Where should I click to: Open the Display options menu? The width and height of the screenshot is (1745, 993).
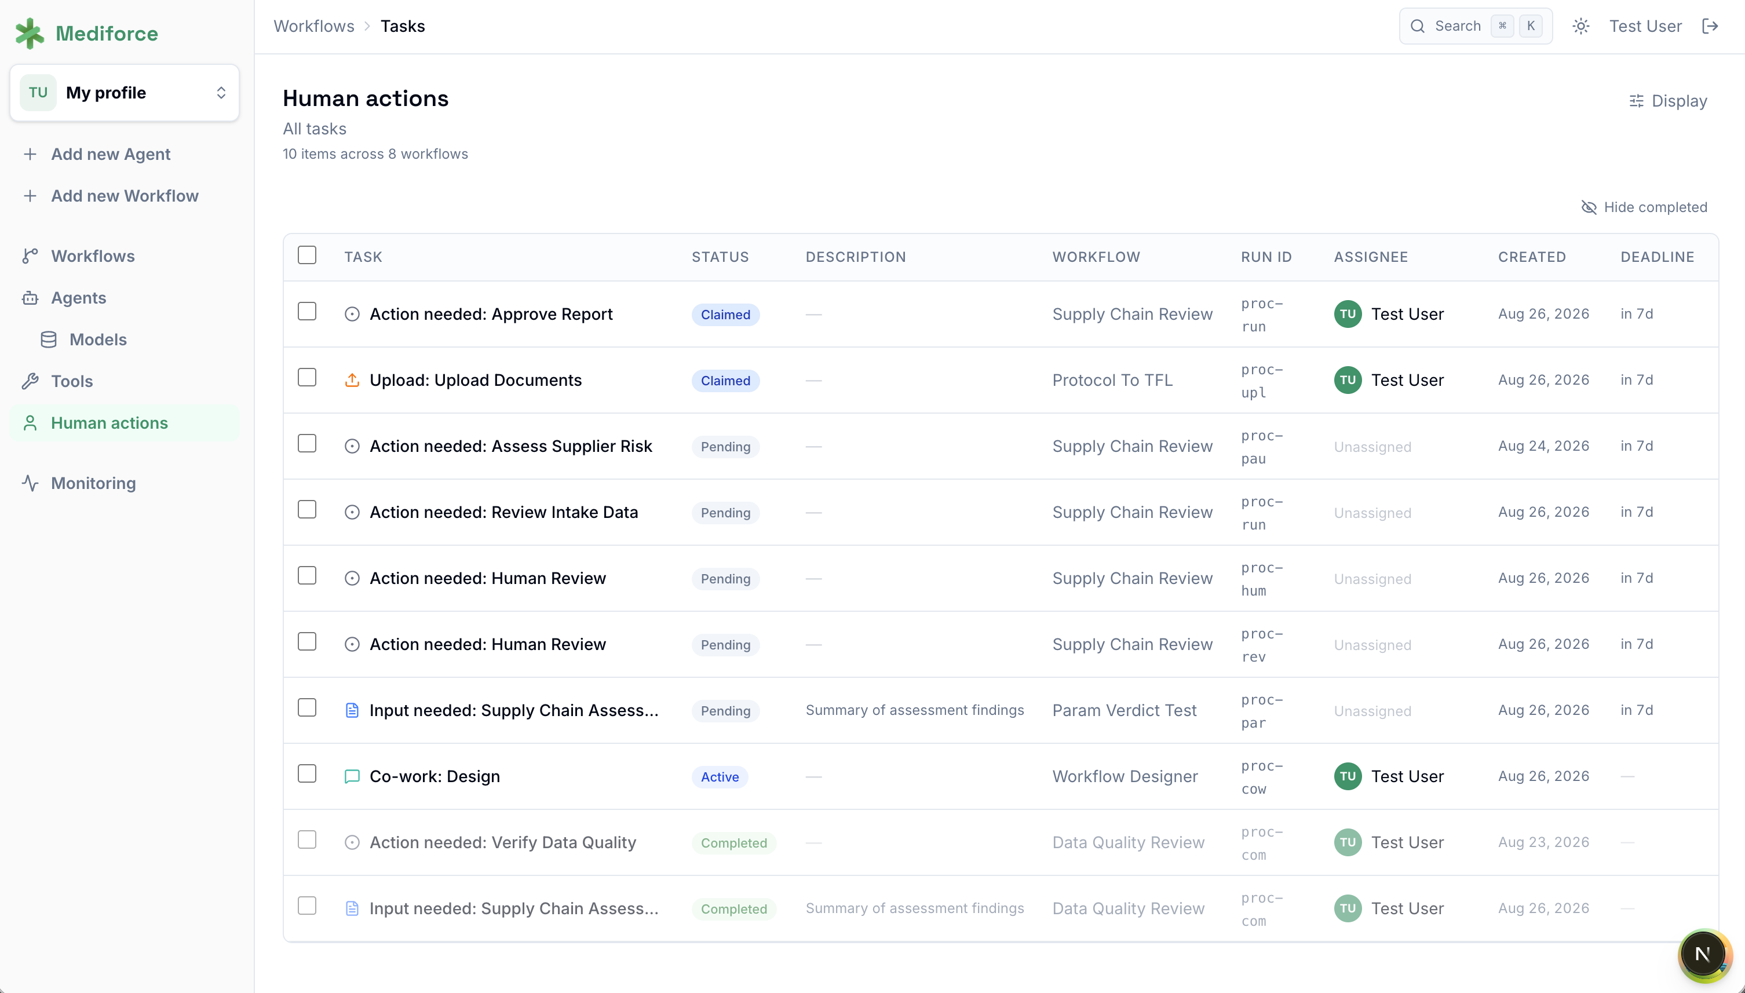coord(1668,101)
